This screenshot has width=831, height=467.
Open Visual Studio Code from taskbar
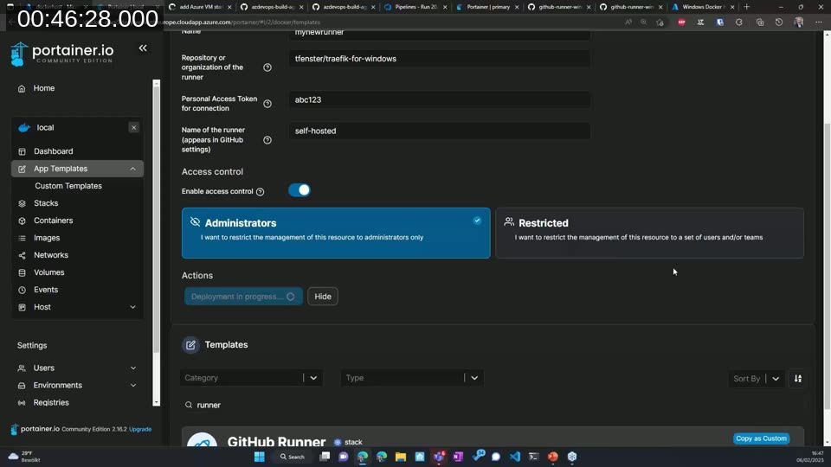tap(514, 457)
